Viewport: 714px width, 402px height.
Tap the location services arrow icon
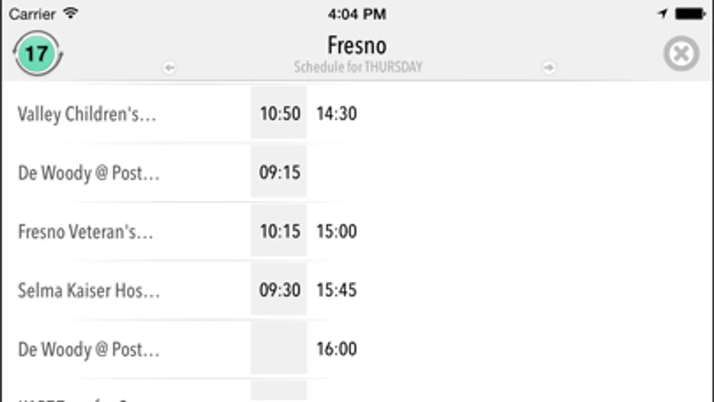click(662, 14)
